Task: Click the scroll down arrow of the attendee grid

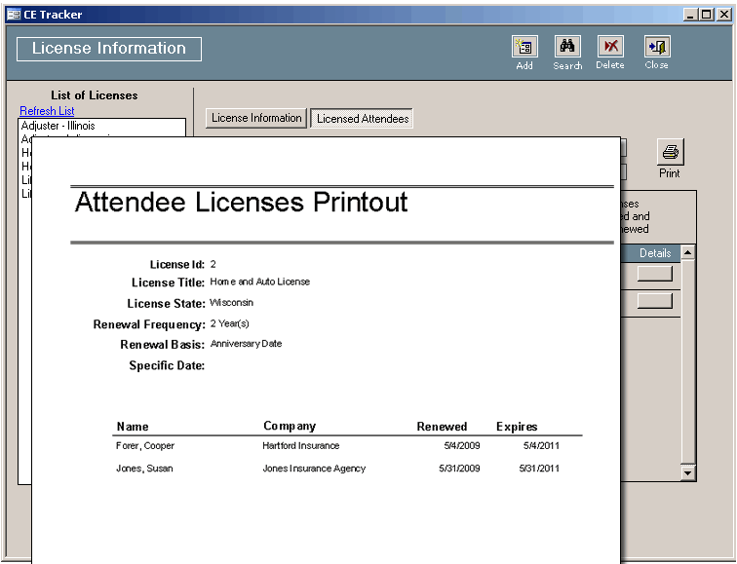Action: pos(687,472)
